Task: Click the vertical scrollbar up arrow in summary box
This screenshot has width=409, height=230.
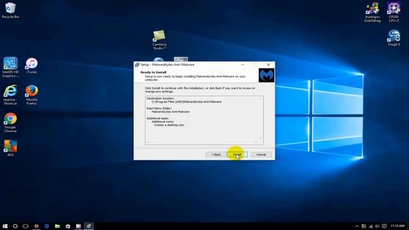Action: [260, 99]
